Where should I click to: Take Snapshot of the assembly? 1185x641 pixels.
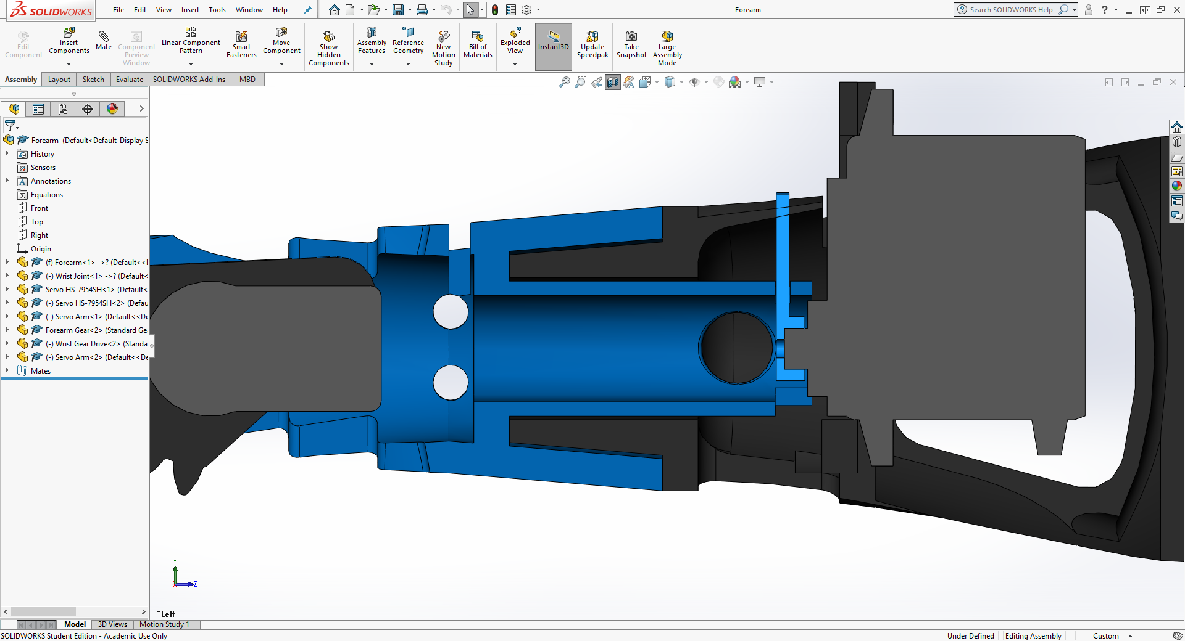[x=631, y=44]
